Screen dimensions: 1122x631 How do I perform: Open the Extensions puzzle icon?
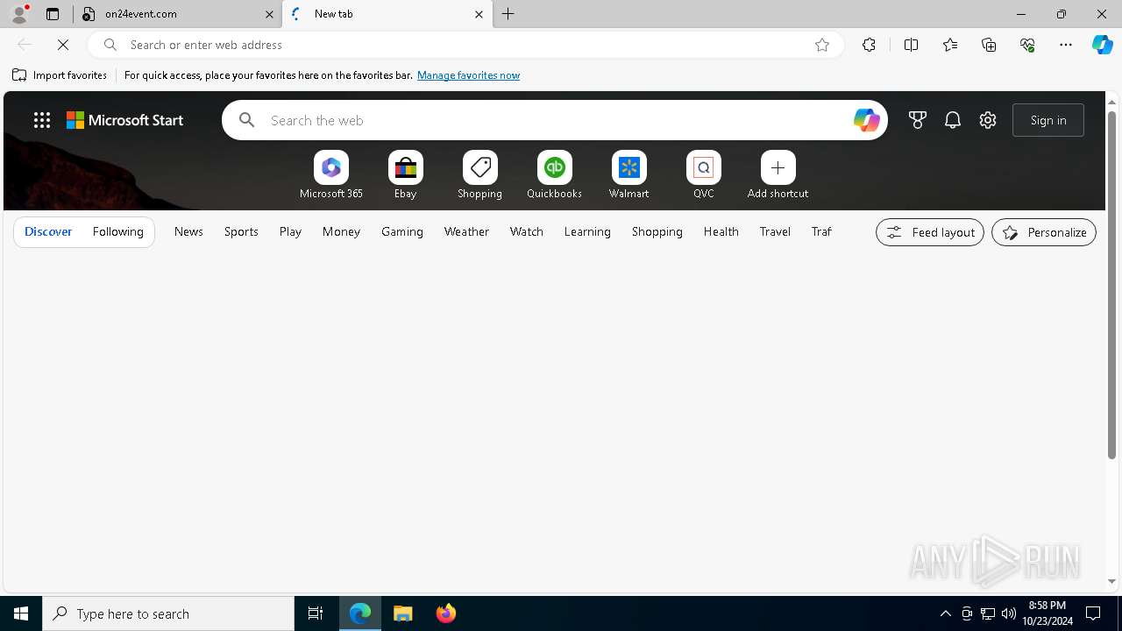click(x=869, y=45)
